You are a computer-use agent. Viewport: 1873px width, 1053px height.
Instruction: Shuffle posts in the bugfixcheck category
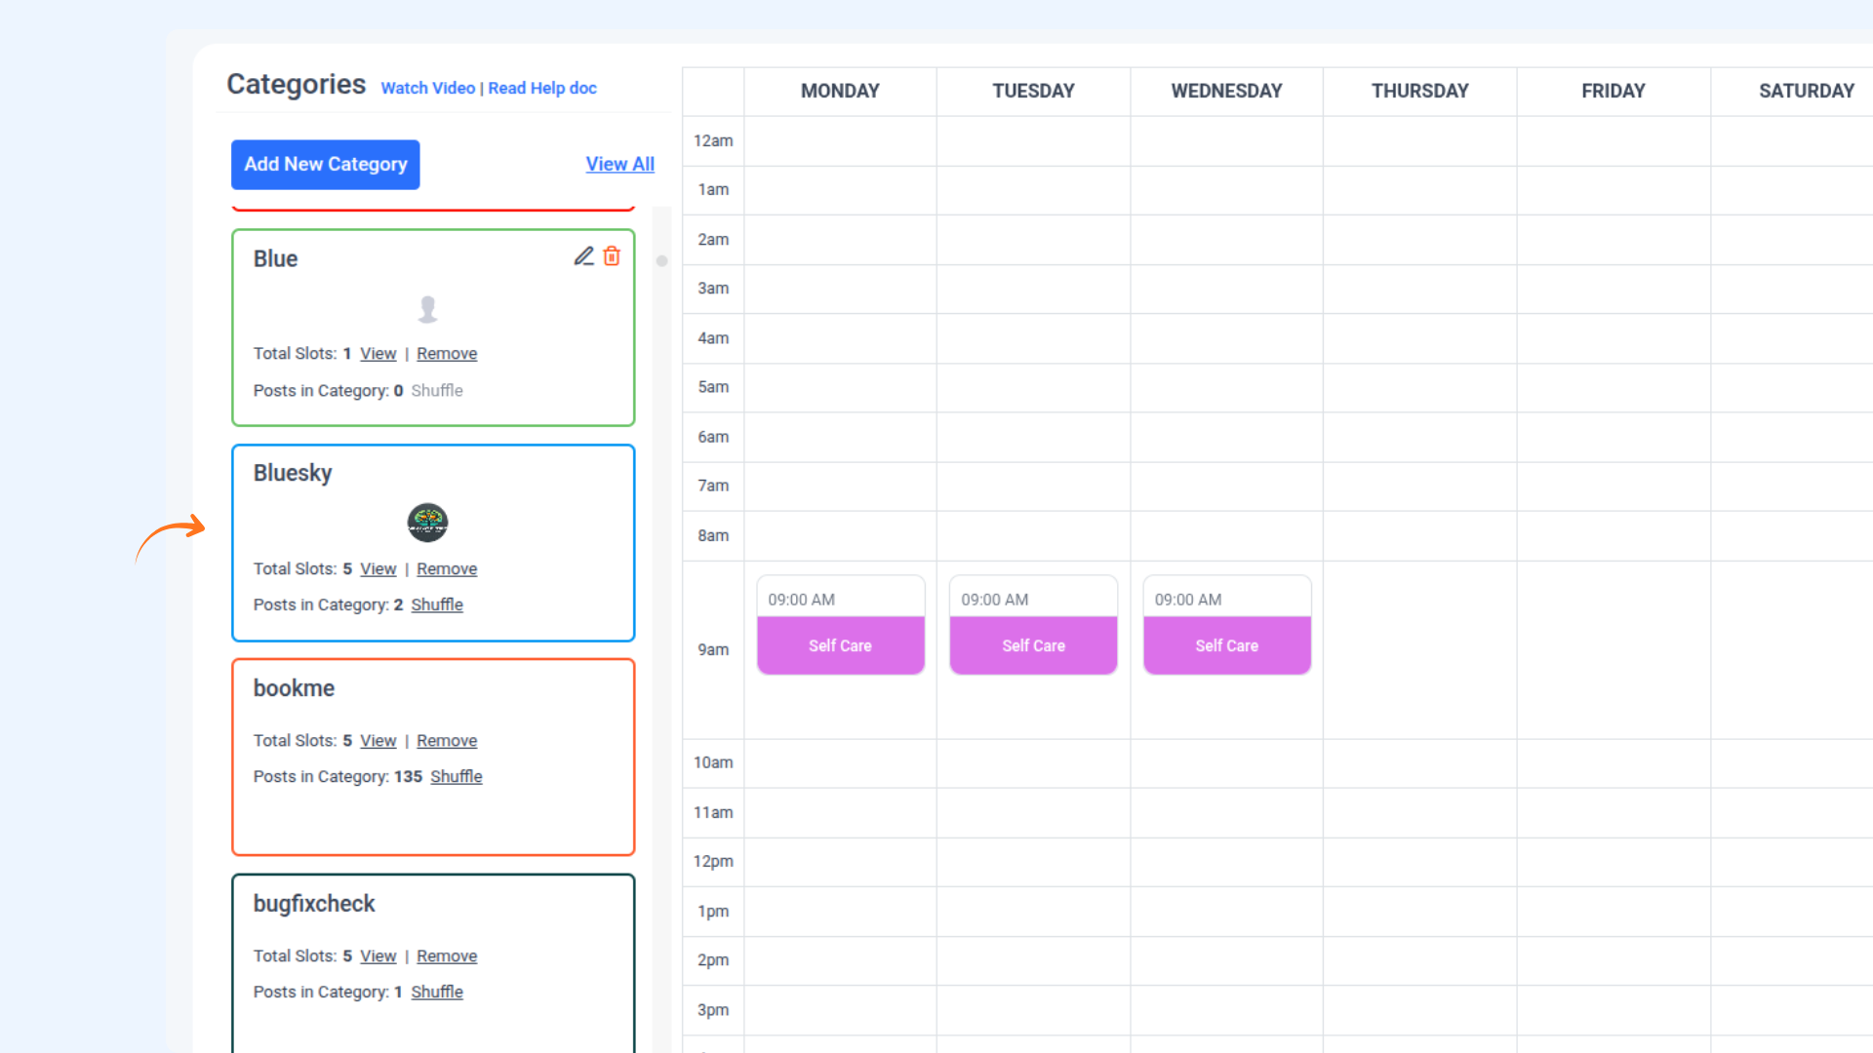click(x=437, y=992)
